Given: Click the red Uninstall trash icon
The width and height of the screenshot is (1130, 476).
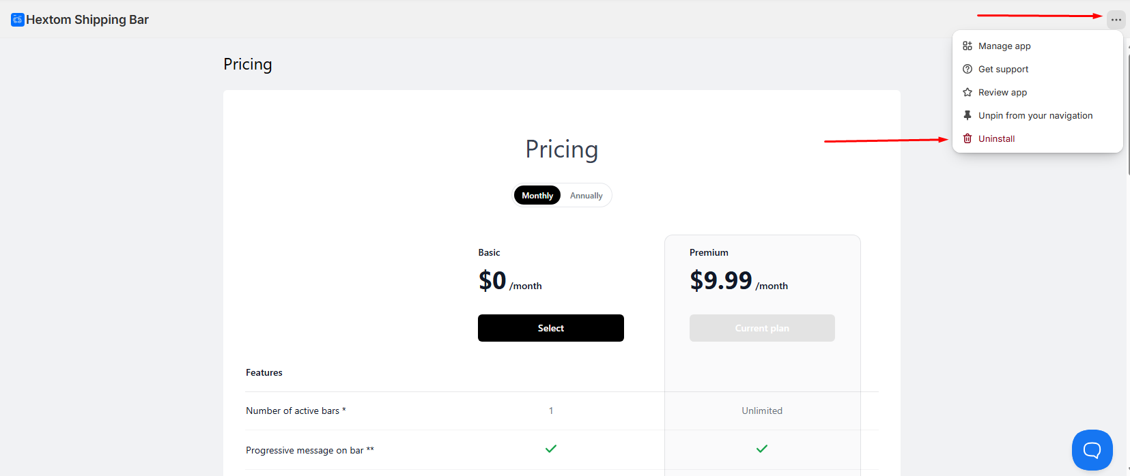Looking at the screenshot, I should pos(967,138).
